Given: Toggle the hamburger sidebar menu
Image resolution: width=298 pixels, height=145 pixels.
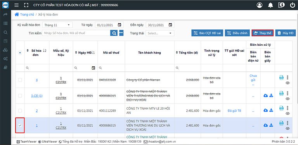Looking at the screenshot, I should 17,5.
